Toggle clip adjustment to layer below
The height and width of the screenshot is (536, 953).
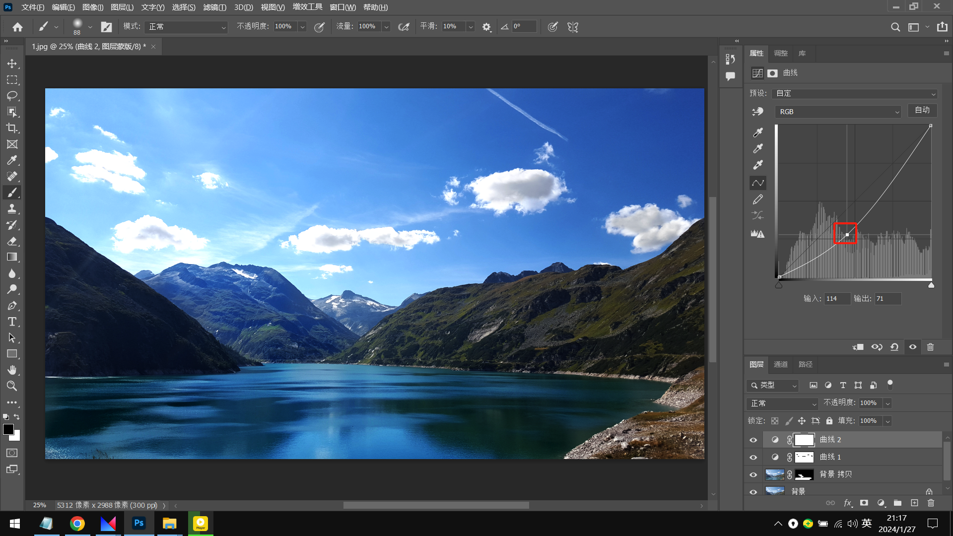pyautogui.click(x=858, y=347)
